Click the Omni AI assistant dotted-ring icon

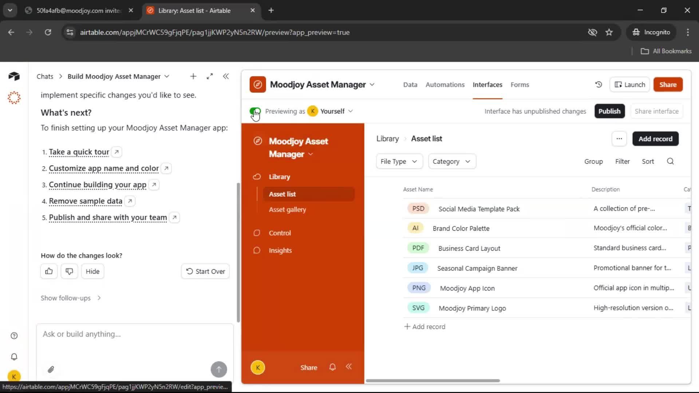14,98
